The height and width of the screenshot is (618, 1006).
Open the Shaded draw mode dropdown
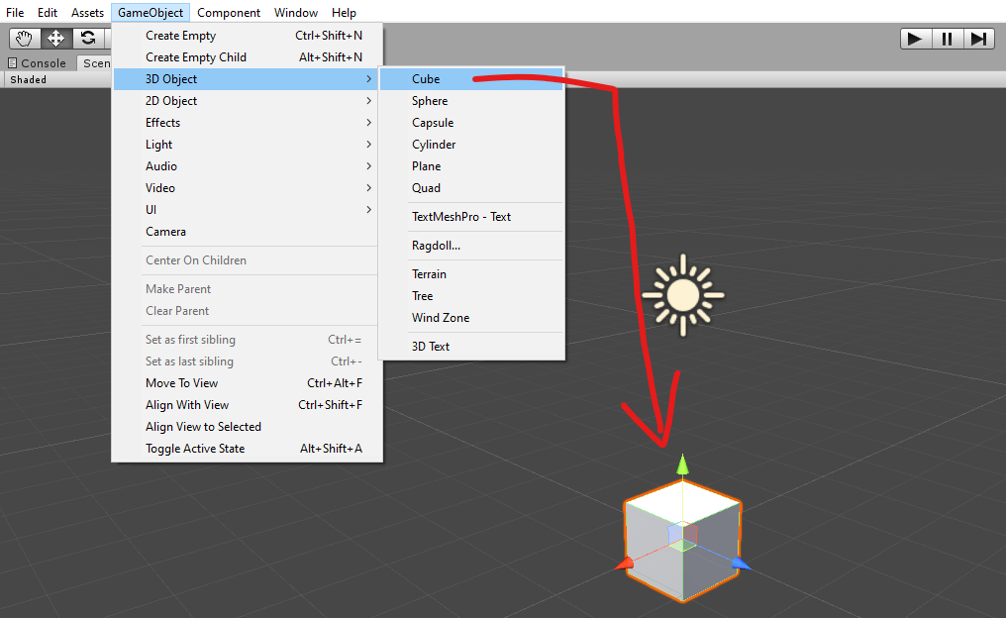pos(29,79)
